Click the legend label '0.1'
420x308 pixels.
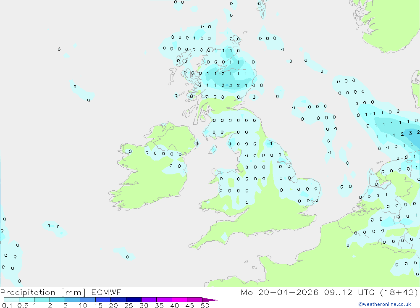[x=7, y=305]
